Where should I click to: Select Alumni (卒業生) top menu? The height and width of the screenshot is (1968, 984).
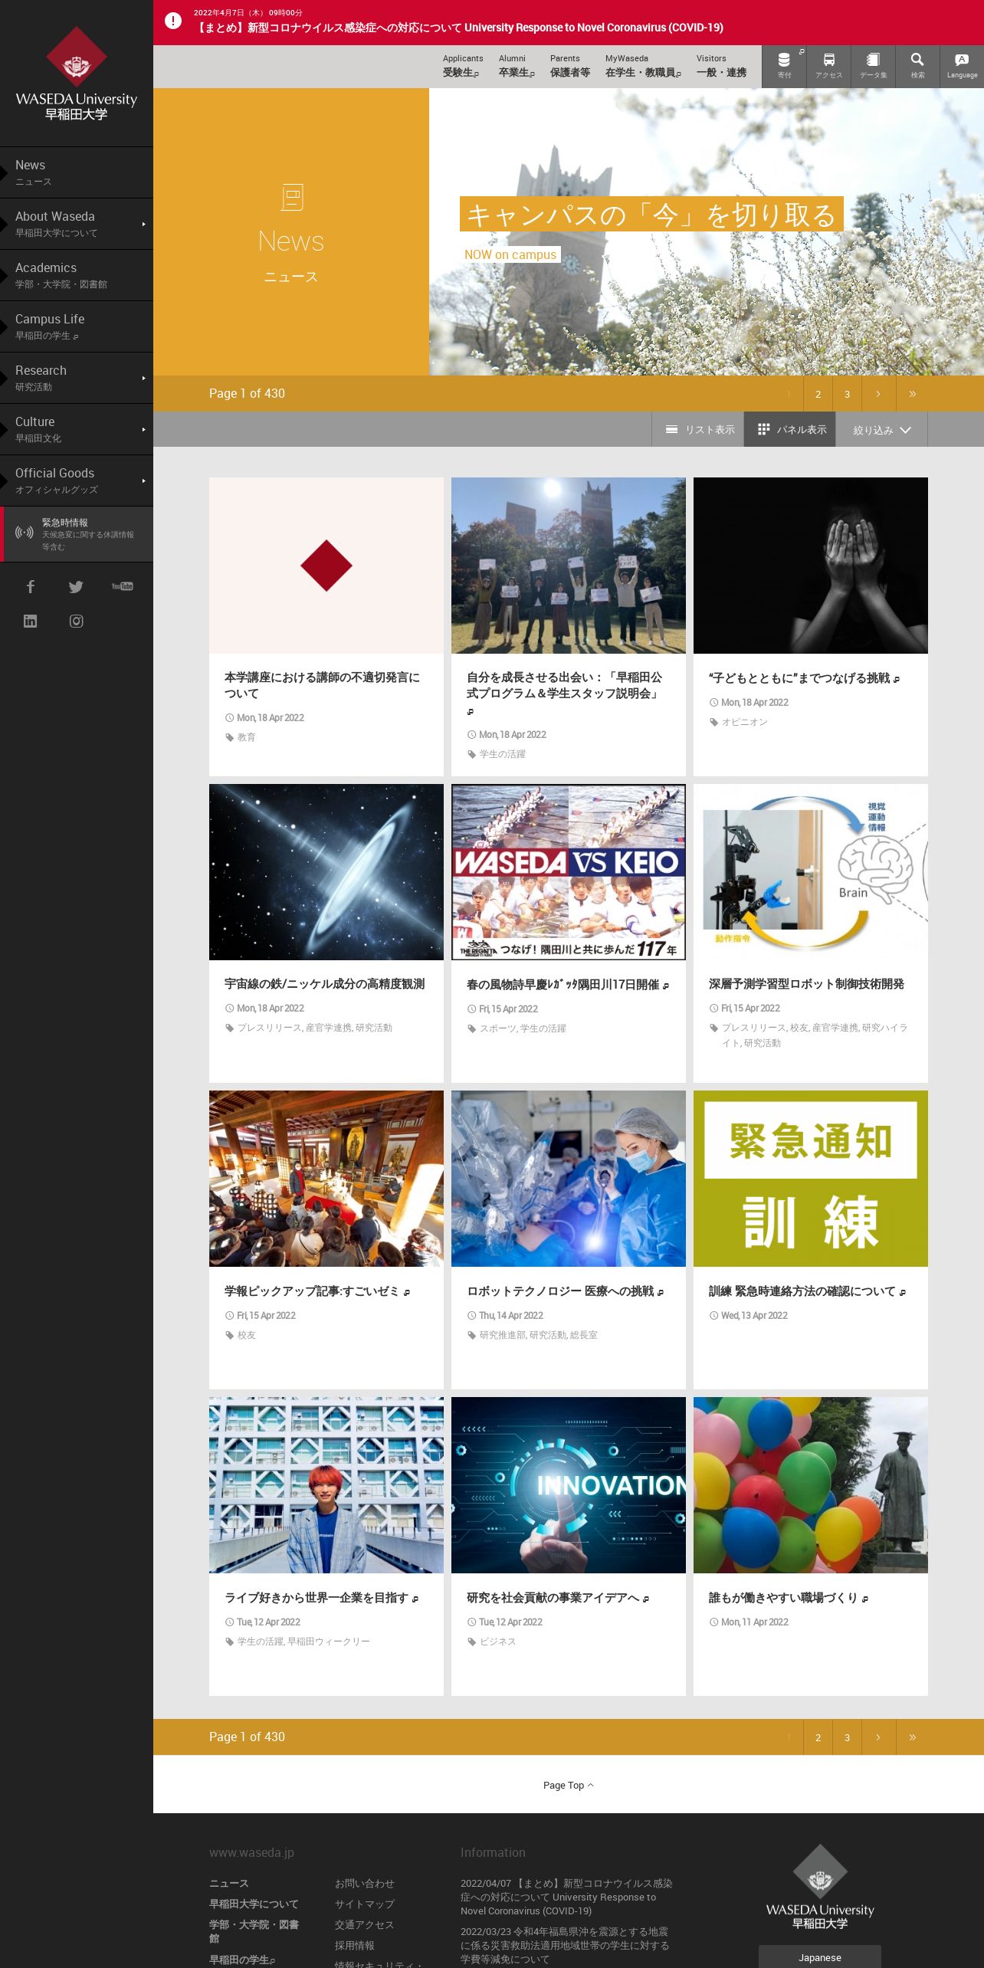[x=517, y=66]
